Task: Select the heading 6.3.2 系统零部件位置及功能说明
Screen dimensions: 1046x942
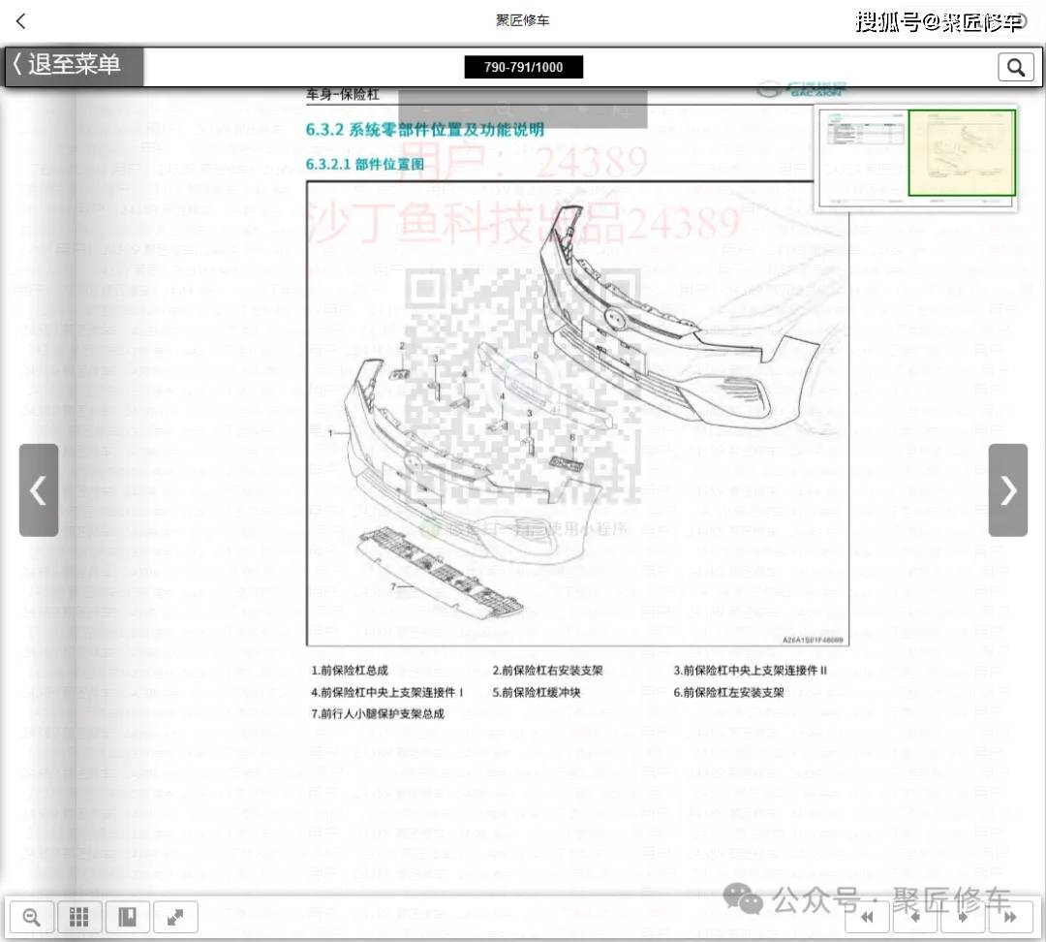Action: coord(425,130)
